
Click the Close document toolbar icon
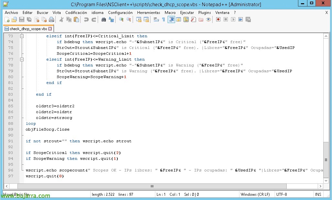click(37, 20)
